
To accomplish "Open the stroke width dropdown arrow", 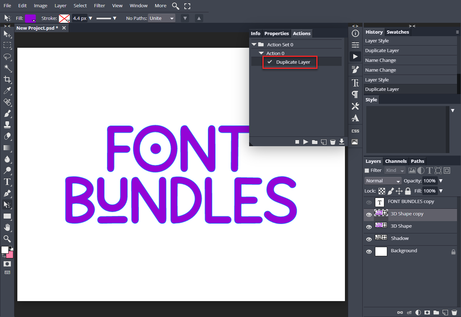I will (91, 18).
